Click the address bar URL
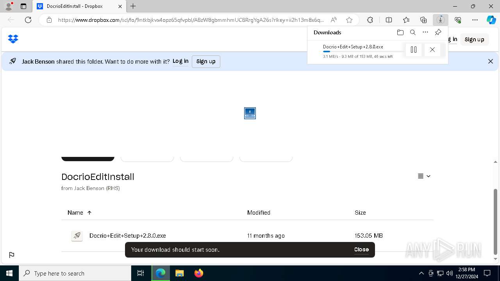The image size is (500, 281). tap(191, 20)
